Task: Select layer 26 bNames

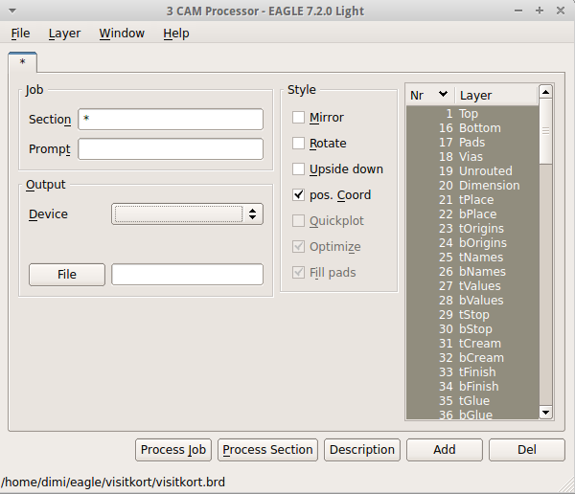Action: 472,272
